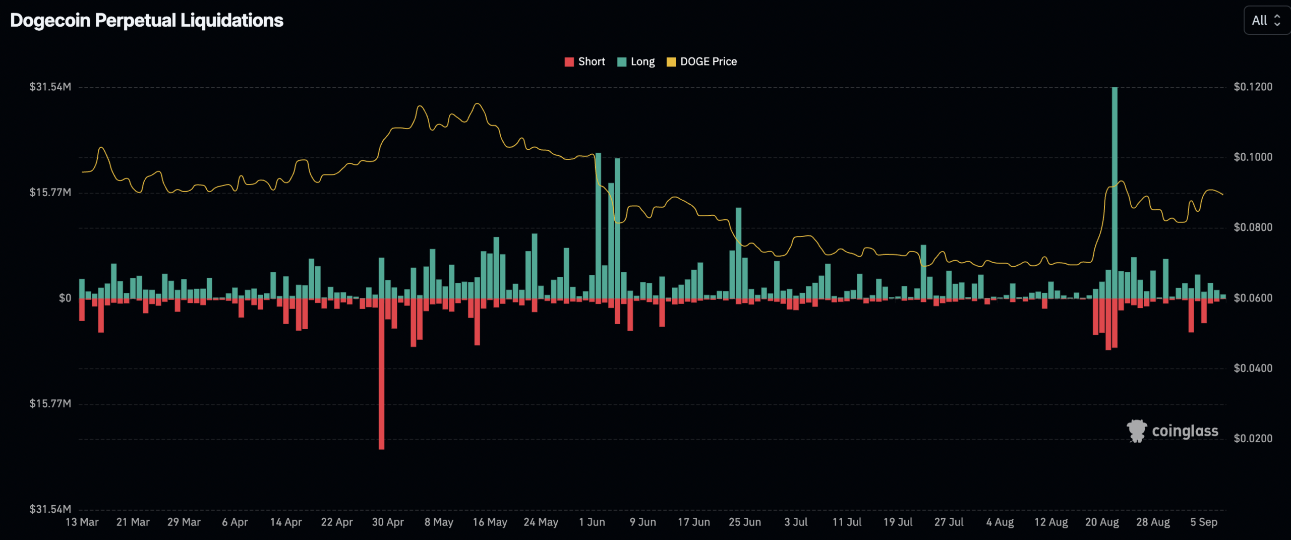The height and width of the screenshot is (540, 1291).
Task: Click the 28 Aug x-axis label
Action: click(x=1153, y=522)
